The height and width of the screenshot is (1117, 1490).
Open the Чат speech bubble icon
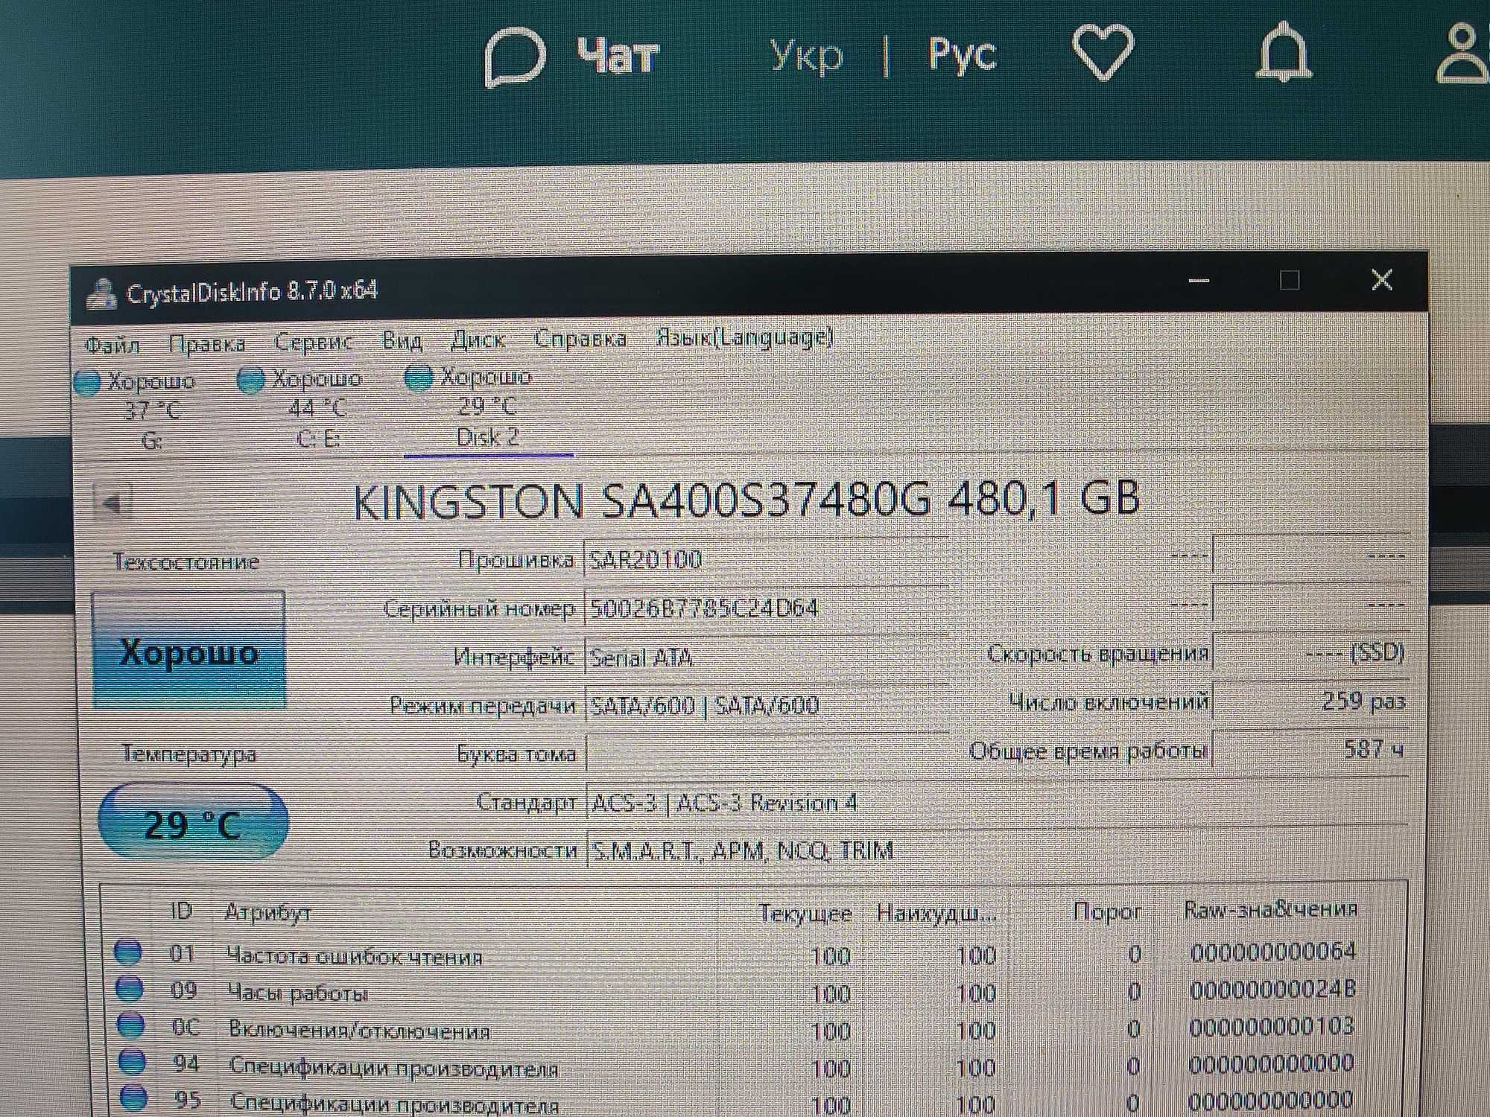515,58
